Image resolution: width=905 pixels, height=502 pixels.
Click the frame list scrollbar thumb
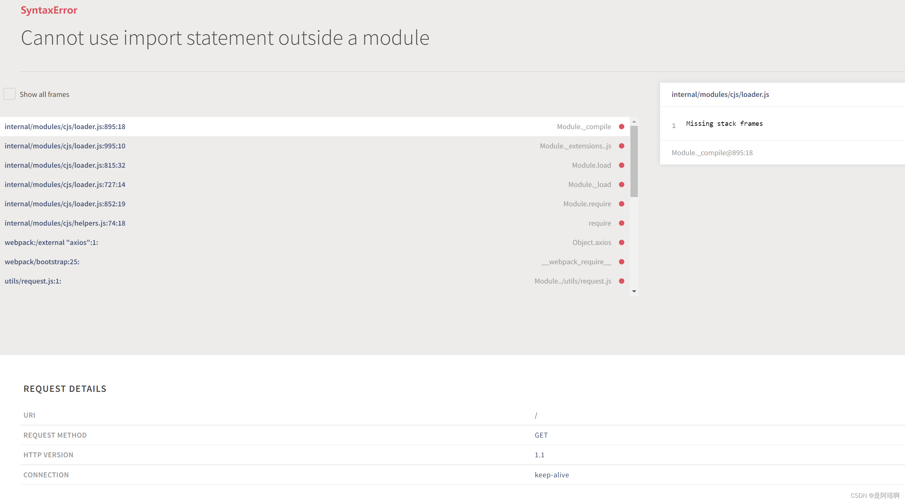(x=634, y=161)
